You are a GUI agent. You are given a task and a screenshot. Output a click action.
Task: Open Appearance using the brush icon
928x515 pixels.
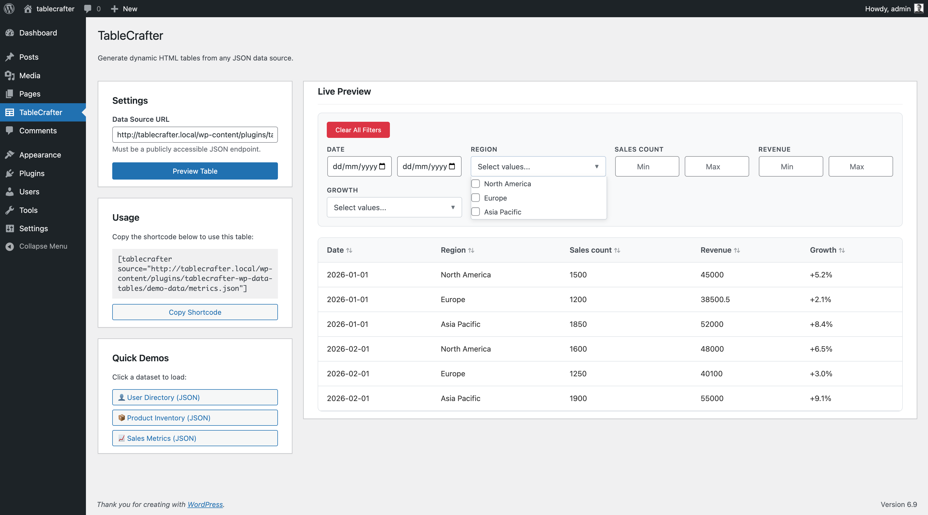point(10,154)
